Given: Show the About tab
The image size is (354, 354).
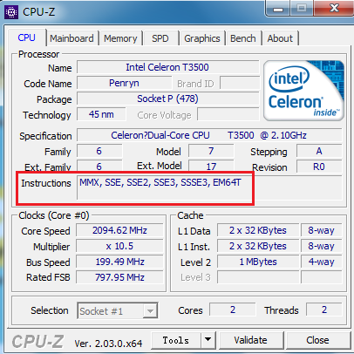Looking at the screenshot, I should click(280, 38).
